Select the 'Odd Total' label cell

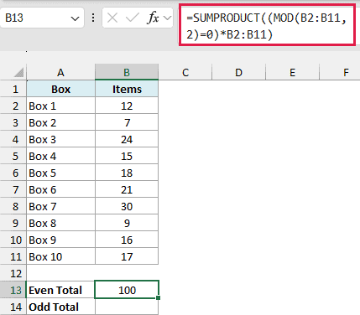tap(60, 307)
